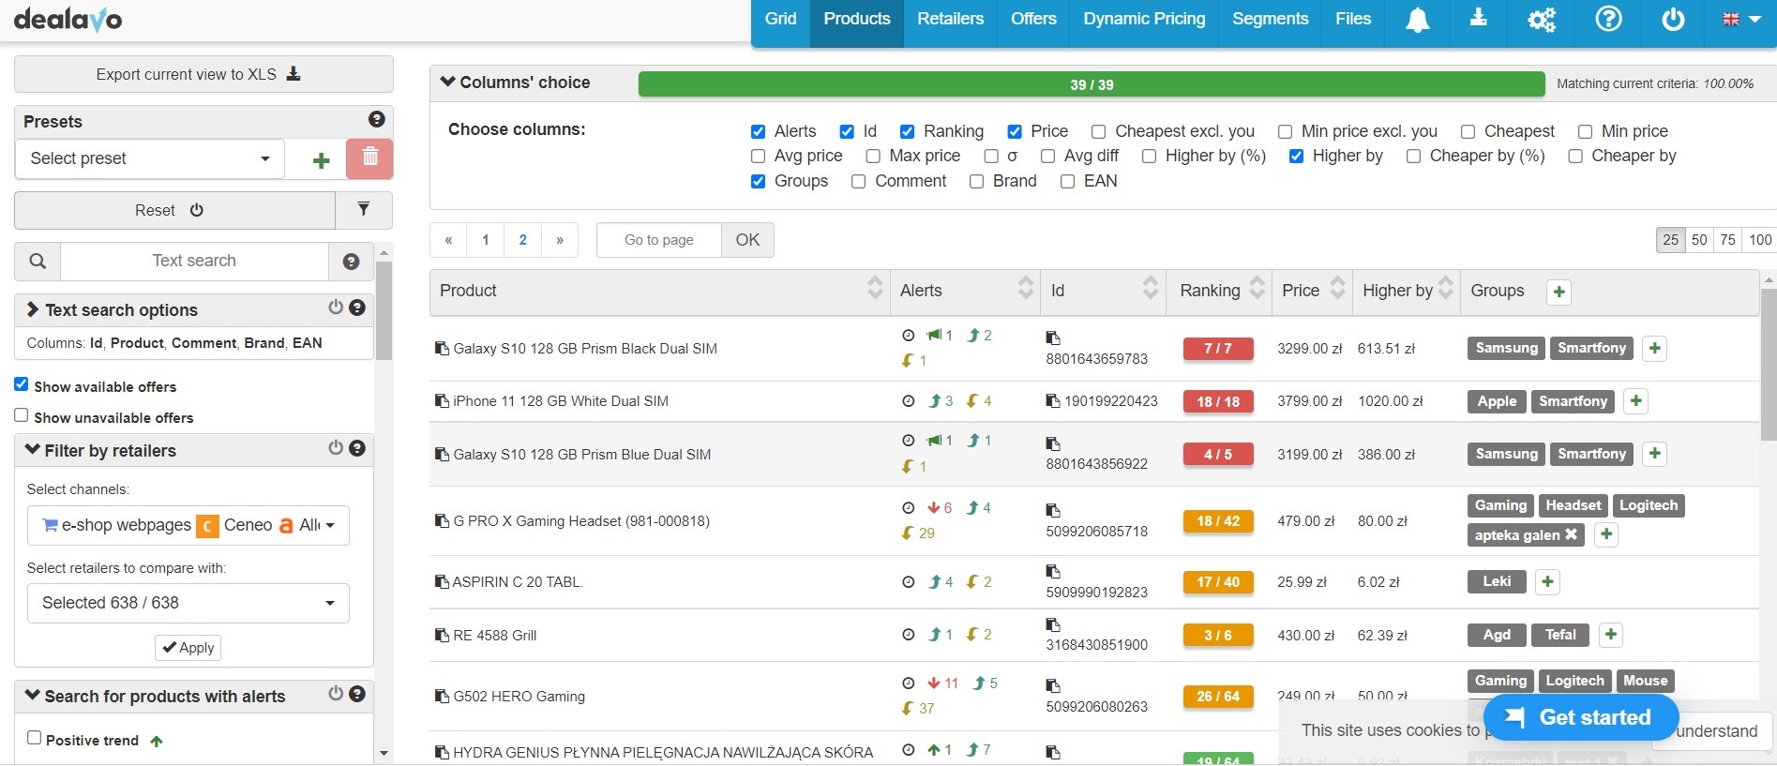Open the Select preset dropdown

point(150,159)
